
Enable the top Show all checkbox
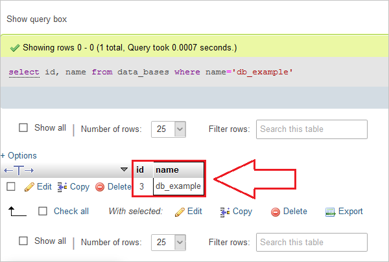pyautogui.click(x=23, y=128)
